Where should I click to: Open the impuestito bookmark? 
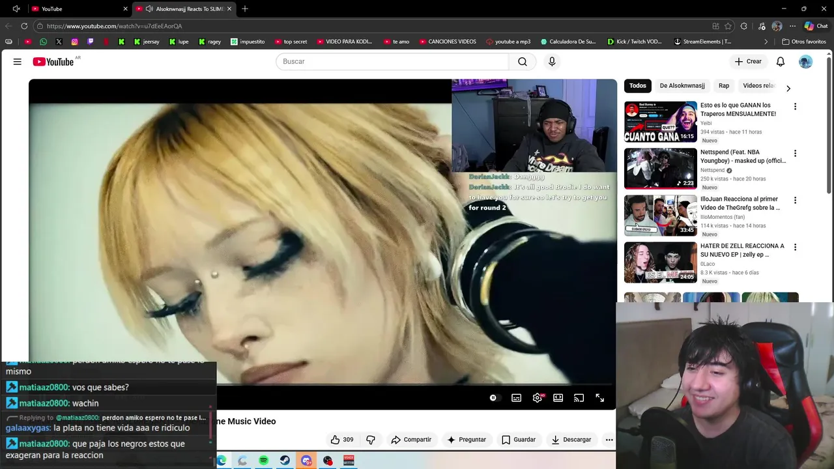coord(248,42)
